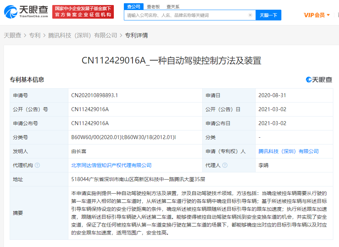
Task: Click agent name 李娟
Action: click(263, 165)
